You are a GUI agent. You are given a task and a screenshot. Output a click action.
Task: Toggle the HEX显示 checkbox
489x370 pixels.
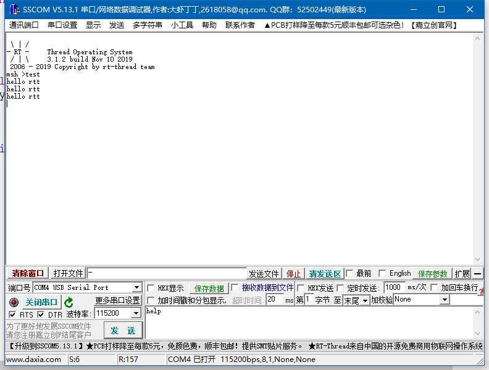point(151,288)
